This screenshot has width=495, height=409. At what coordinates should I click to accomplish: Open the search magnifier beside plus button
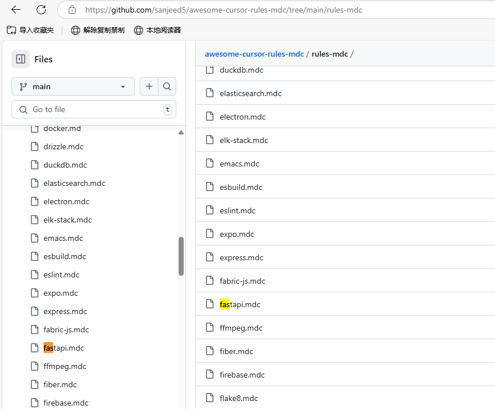[x=167, y=86]
